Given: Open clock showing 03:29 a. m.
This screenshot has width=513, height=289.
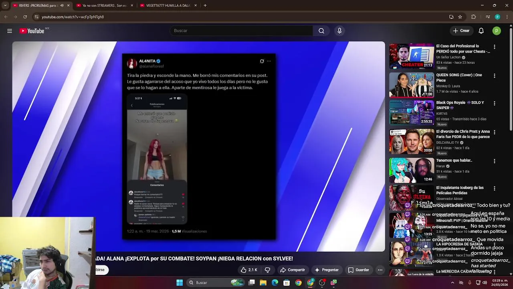Looking at the screenshot, I should click(499, 283).
